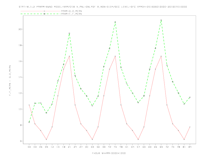The image size is (207, 160).
Task: Click y-axis tick value 16
Action: click(20, 61)
